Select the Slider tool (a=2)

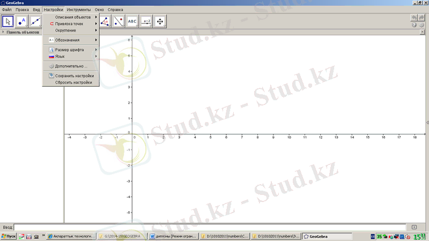(146, 21)
